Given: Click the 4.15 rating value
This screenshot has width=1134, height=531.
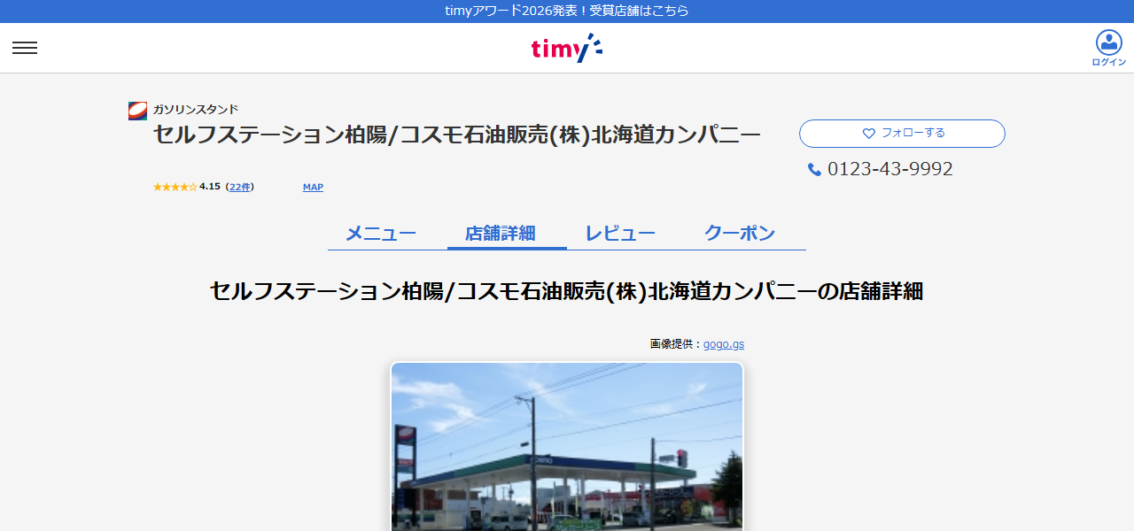Looking at the screenshot, I should pos(210,187).
